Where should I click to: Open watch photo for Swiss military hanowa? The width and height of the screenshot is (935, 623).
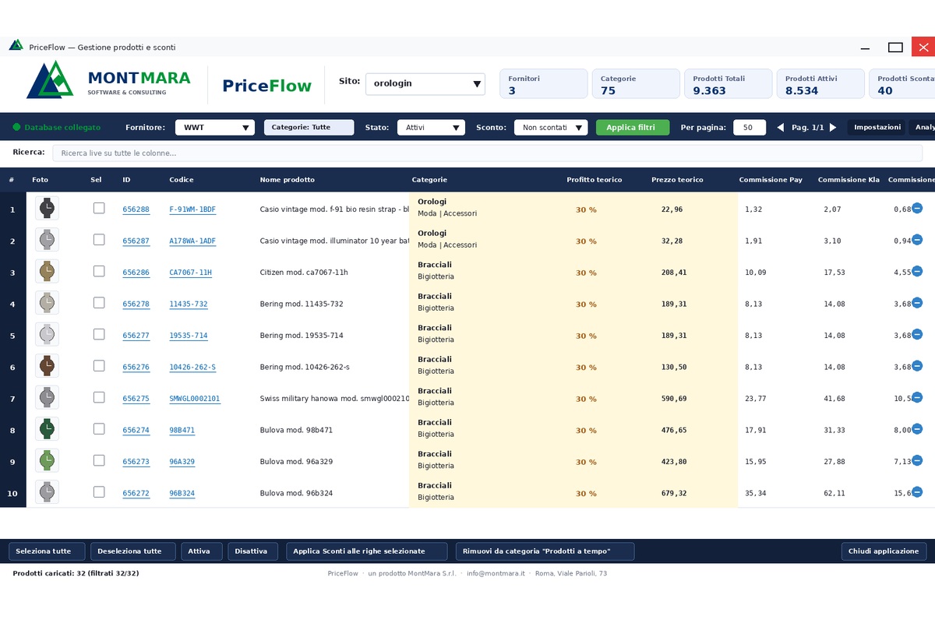48,397
